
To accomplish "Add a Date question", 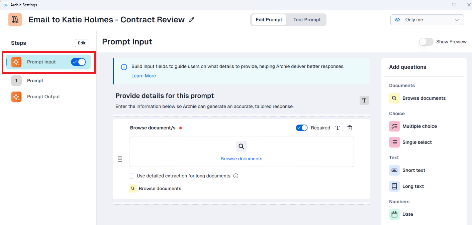I will pyautogui.click(x=407, y=214).
